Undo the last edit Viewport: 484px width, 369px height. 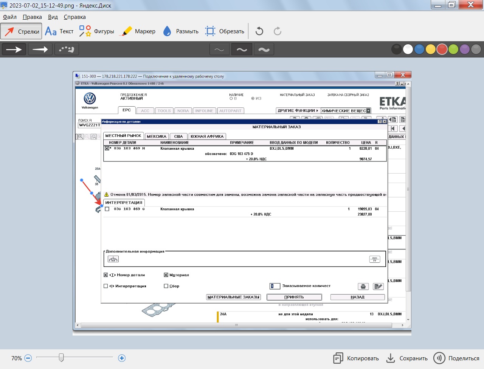point(259,31)
